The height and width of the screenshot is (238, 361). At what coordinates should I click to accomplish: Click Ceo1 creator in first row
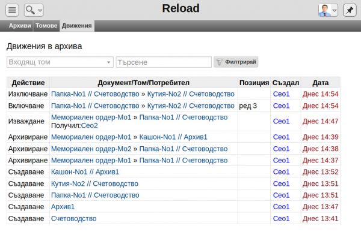click(x=282, y=94)
